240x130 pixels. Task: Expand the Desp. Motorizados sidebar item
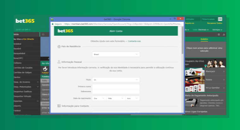(38, 87)
